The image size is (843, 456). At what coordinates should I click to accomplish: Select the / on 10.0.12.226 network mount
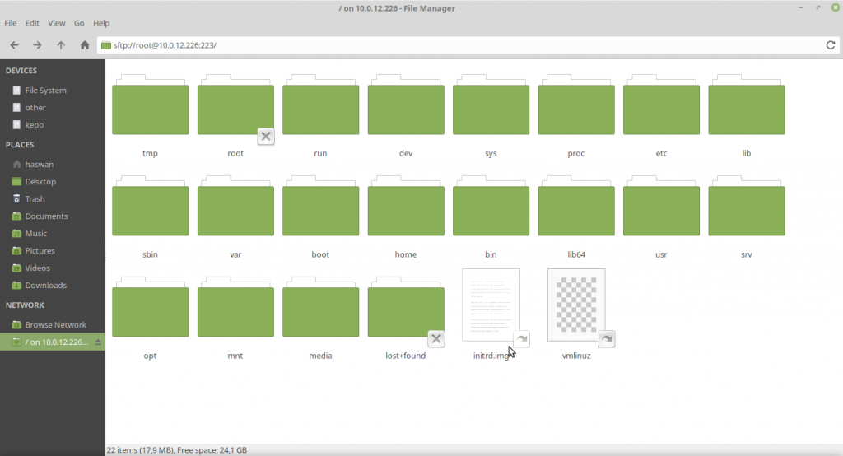[x=52, y=342]
